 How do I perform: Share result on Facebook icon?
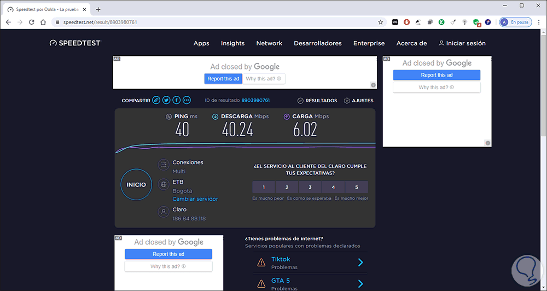[x=177, y=101]
